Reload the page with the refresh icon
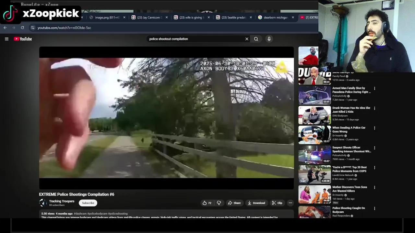Image resolution: width=415 pixels, height=233 pixels. (22, 28)
